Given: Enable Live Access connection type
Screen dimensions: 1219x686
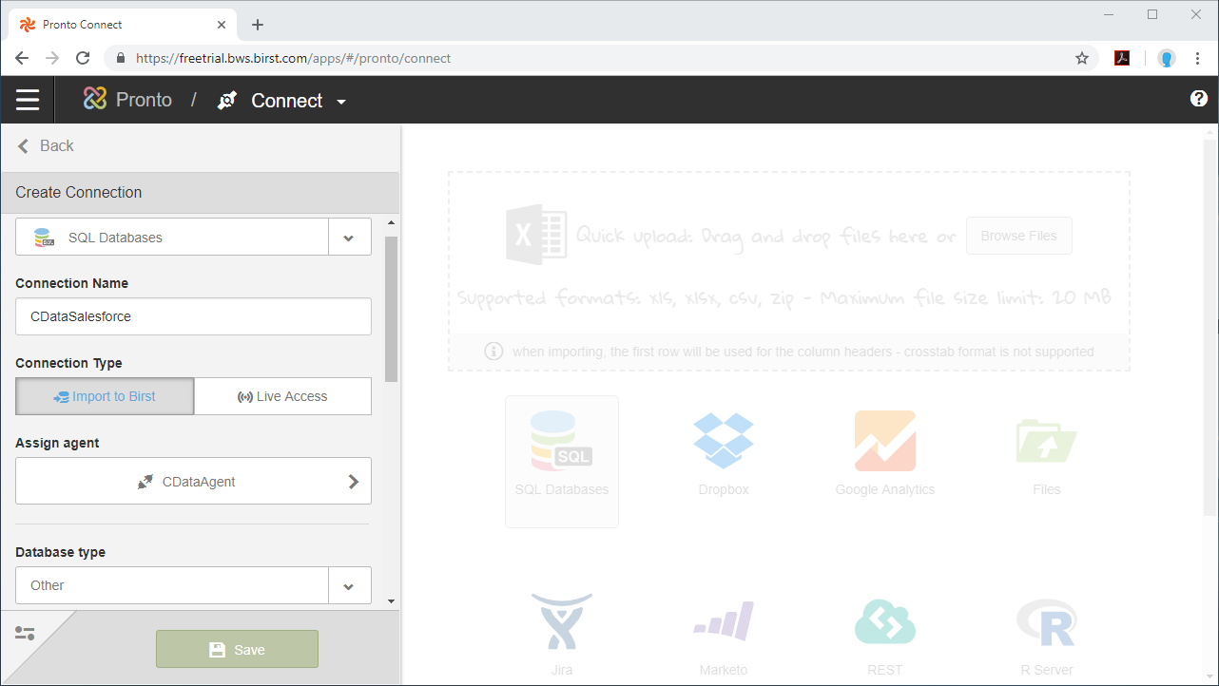Looking at the screenshot, I should pos(282,396).
